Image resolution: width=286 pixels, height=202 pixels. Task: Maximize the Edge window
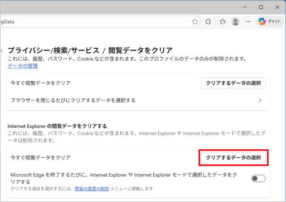pos(261,7)
